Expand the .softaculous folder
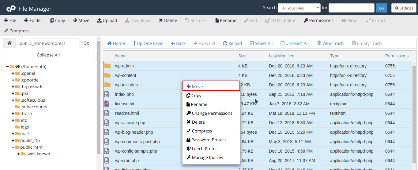The width and height of the screenshot is (418, 170). pos(13,100)
